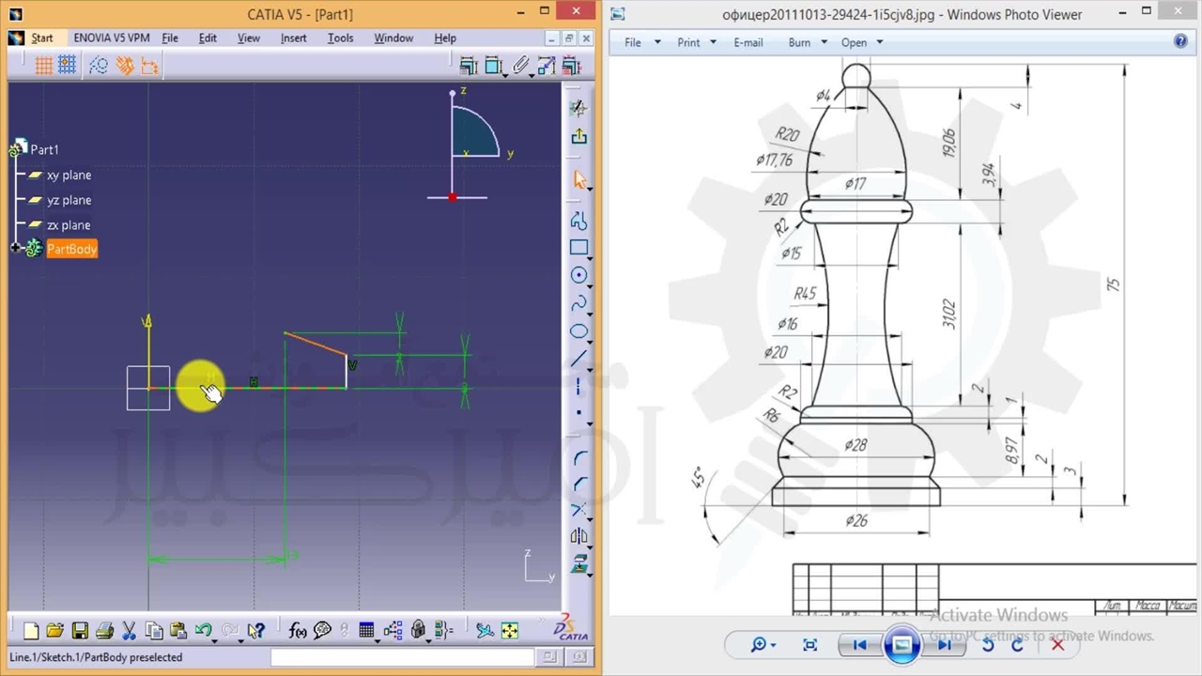Toggle the sketcher Grid display
This screenshot has width=1202, height=676.
[x=43, y=65]
